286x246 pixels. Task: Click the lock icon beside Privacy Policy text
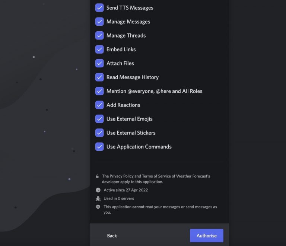(98, 176)
